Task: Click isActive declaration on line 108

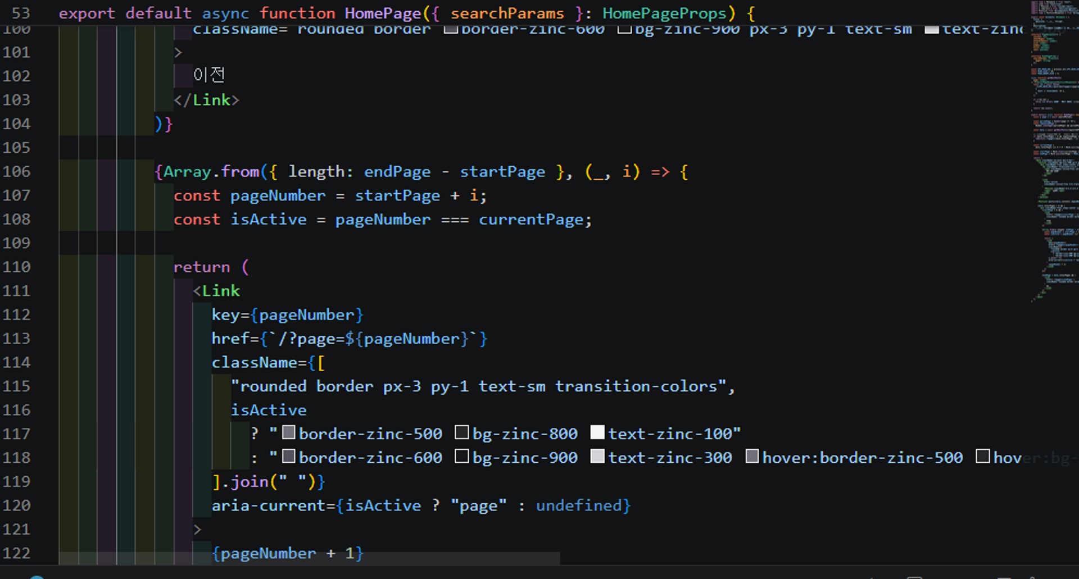Action: 269,219
